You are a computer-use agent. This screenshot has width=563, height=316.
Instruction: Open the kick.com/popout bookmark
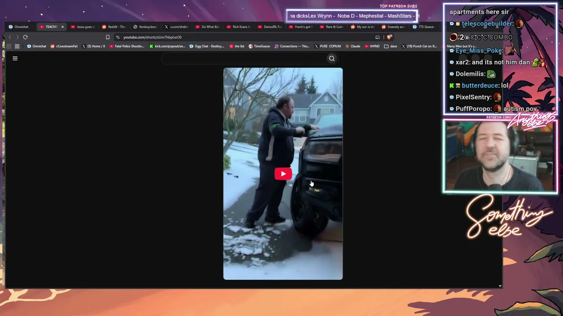coord(167,46)
